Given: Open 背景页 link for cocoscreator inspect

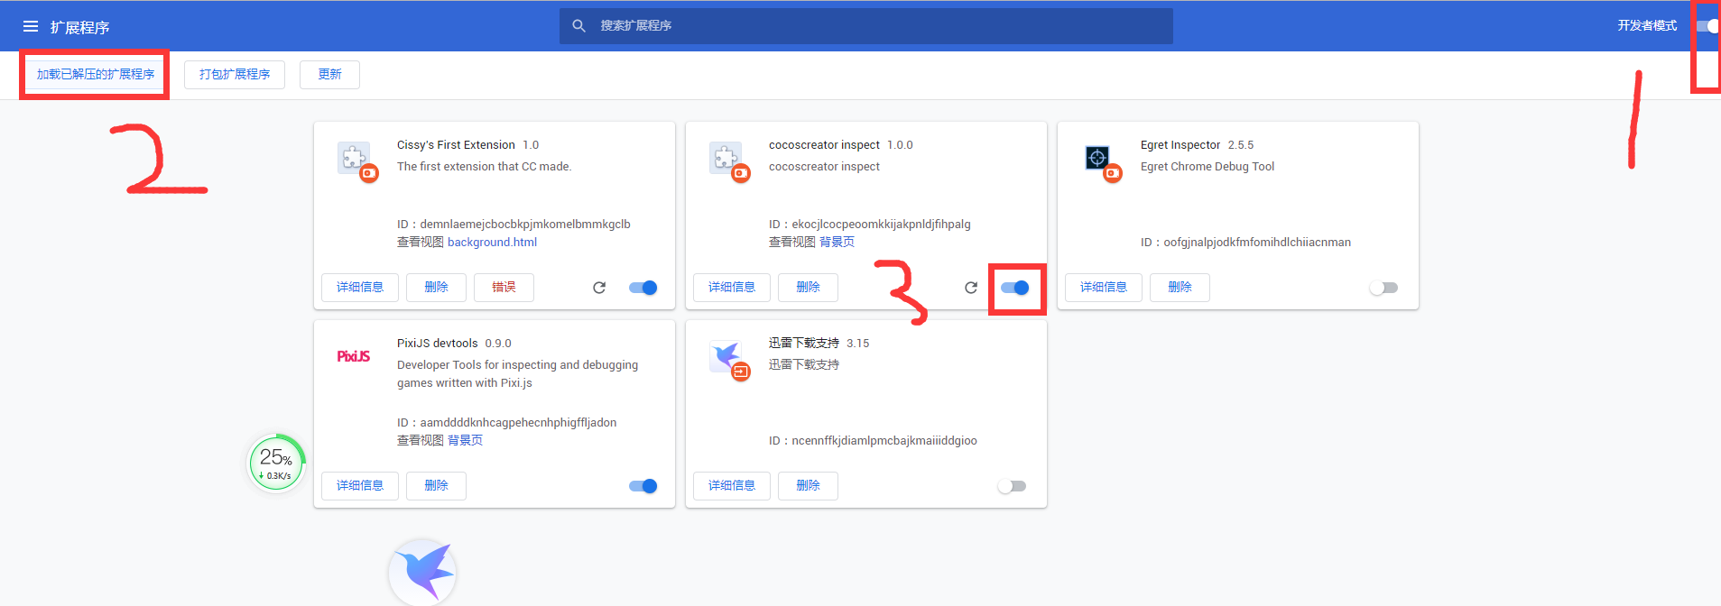Looking at the screenshot, I should click(x=837, y=243).
